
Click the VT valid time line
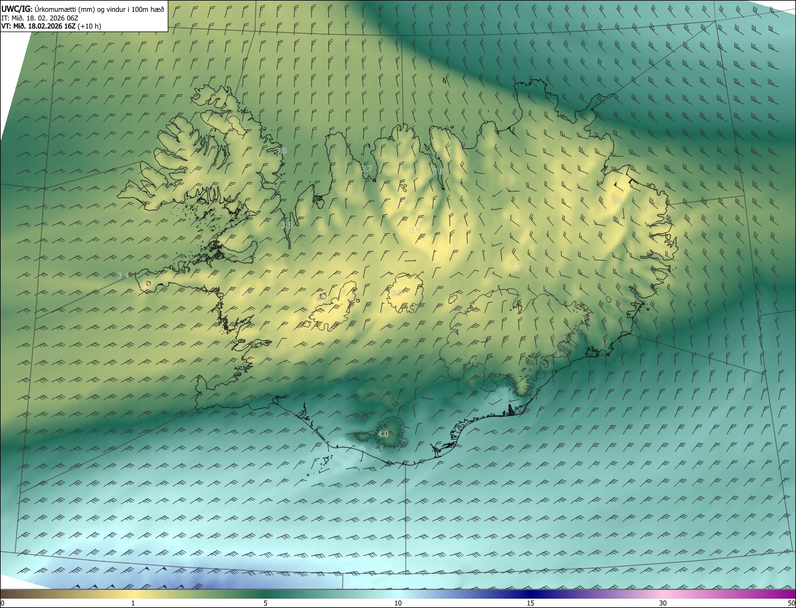pyautogui.click(x=51, y=26)
